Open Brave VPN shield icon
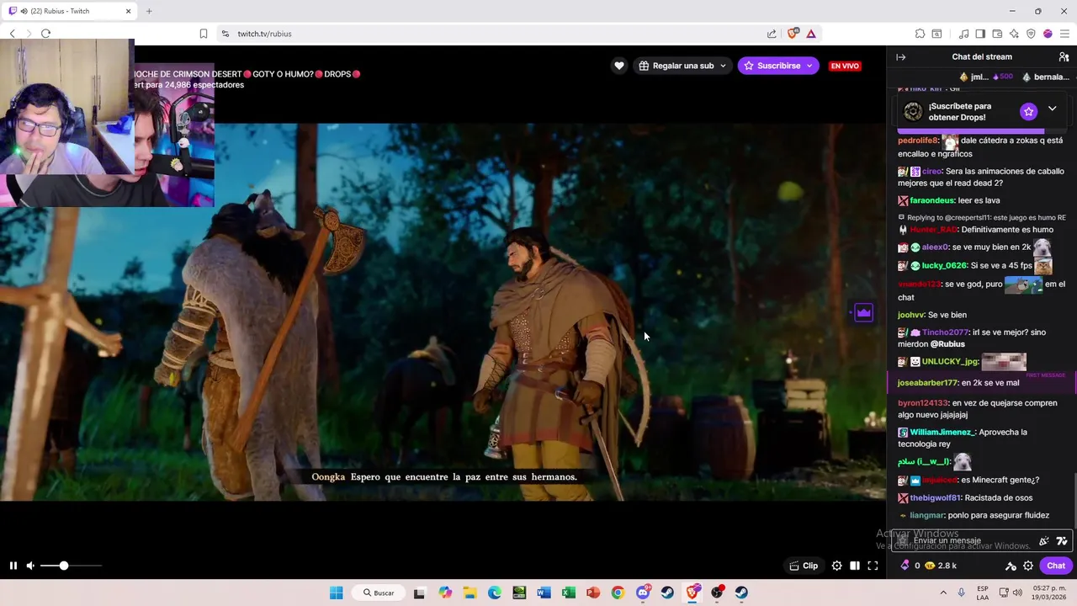The width and height of the screenshot is (1077, 606). pos(1031,34)
